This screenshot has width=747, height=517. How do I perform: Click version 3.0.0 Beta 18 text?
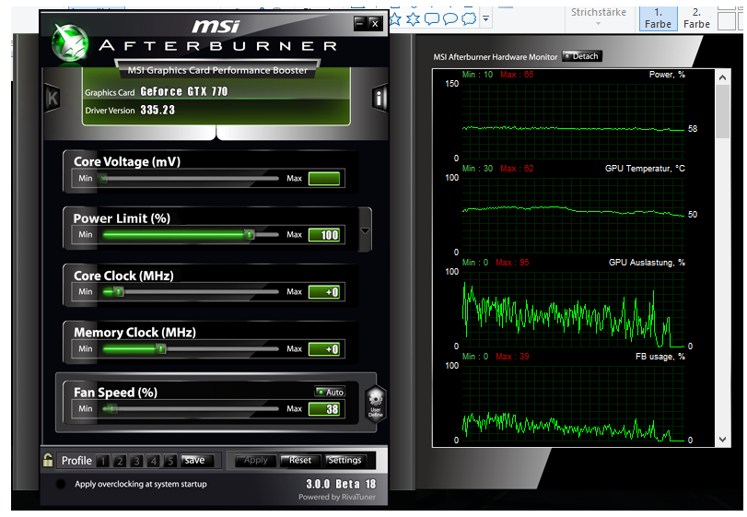(341, 484)
